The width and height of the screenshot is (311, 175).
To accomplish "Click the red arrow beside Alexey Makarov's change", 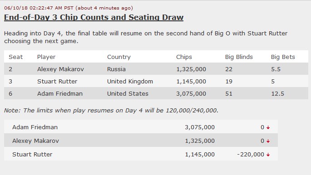I will coord(268,141).
